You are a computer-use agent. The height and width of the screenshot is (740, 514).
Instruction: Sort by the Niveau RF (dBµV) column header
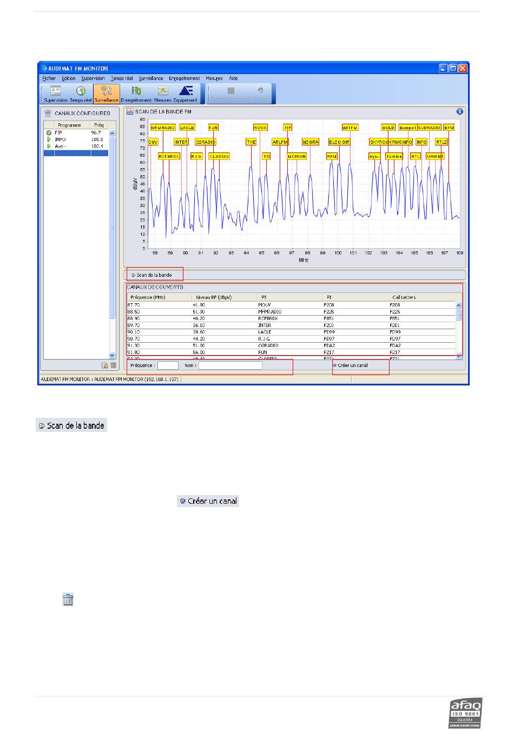pos(225,297)
